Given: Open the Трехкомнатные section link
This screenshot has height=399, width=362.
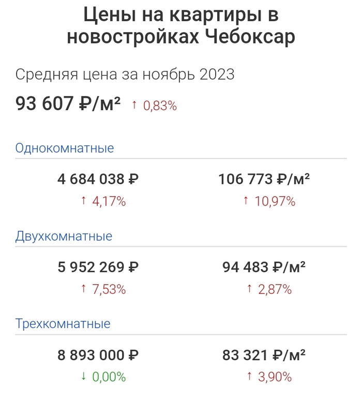Looking at the screenshot, I should [63, 324].
